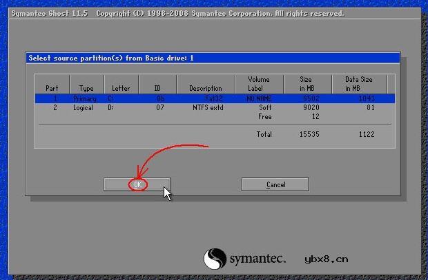Click the D: drive letter cell

tap(110, 108)
